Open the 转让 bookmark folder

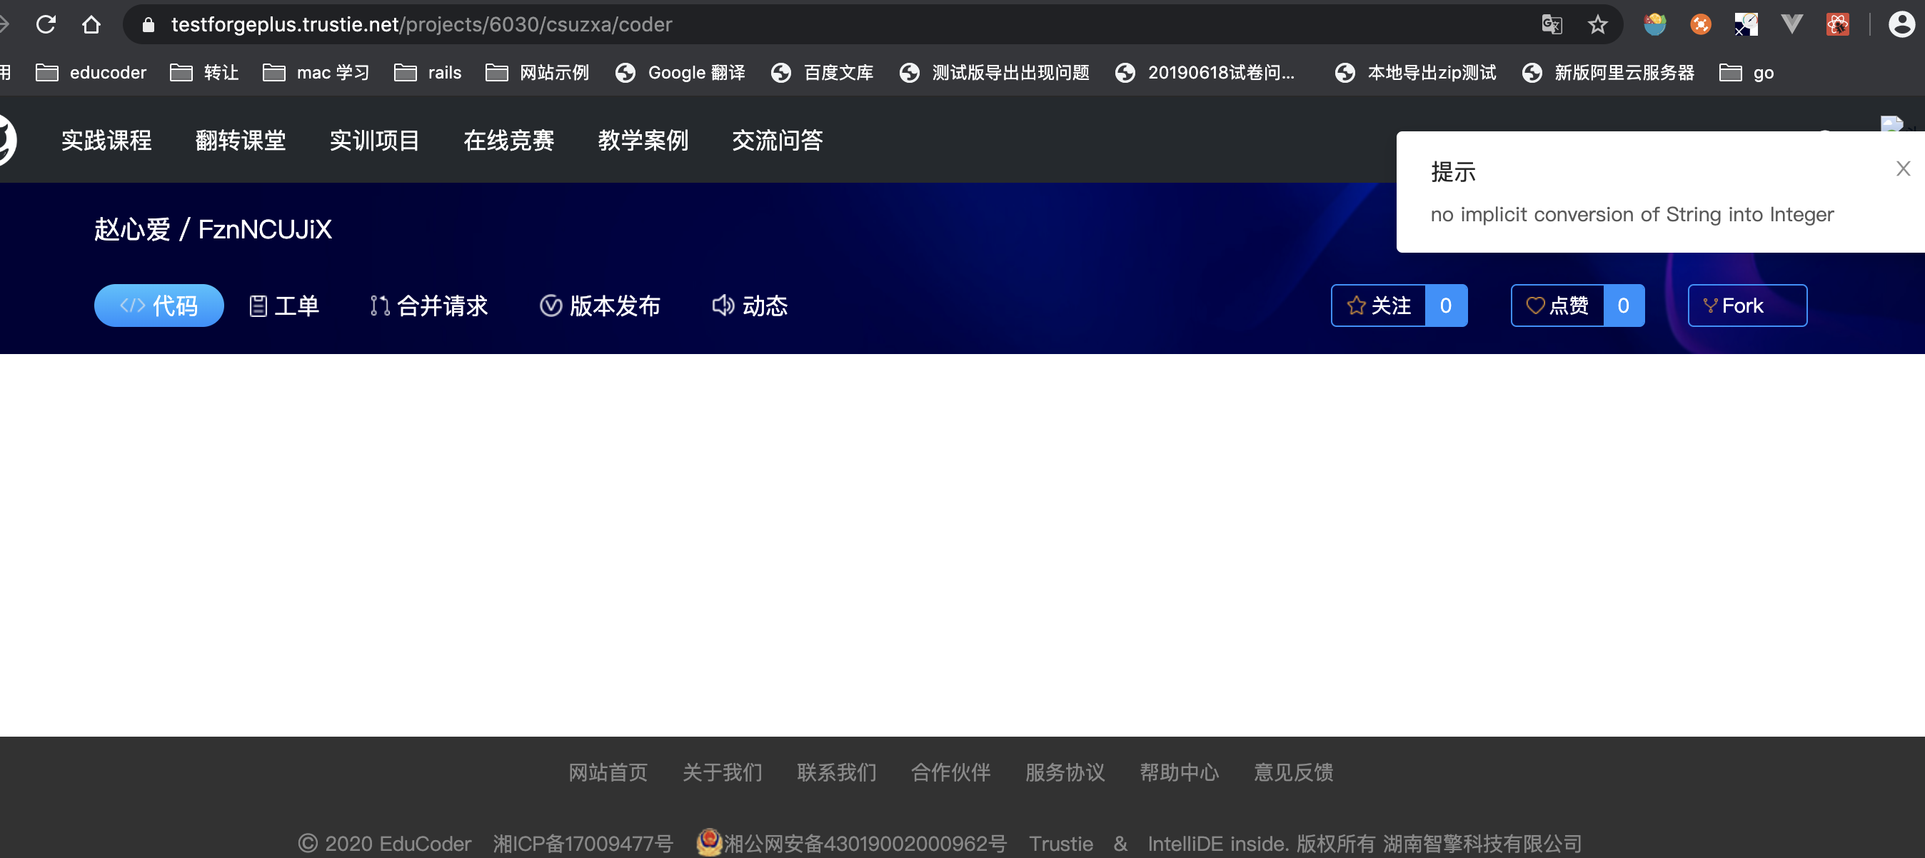tap(205, 73)
